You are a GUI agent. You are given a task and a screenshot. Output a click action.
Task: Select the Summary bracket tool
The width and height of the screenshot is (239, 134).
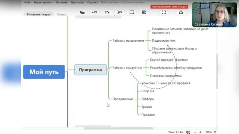119,12
